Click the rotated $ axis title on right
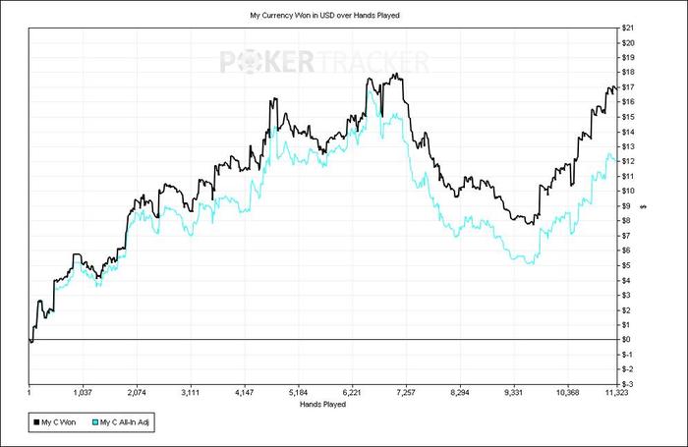 644,206
